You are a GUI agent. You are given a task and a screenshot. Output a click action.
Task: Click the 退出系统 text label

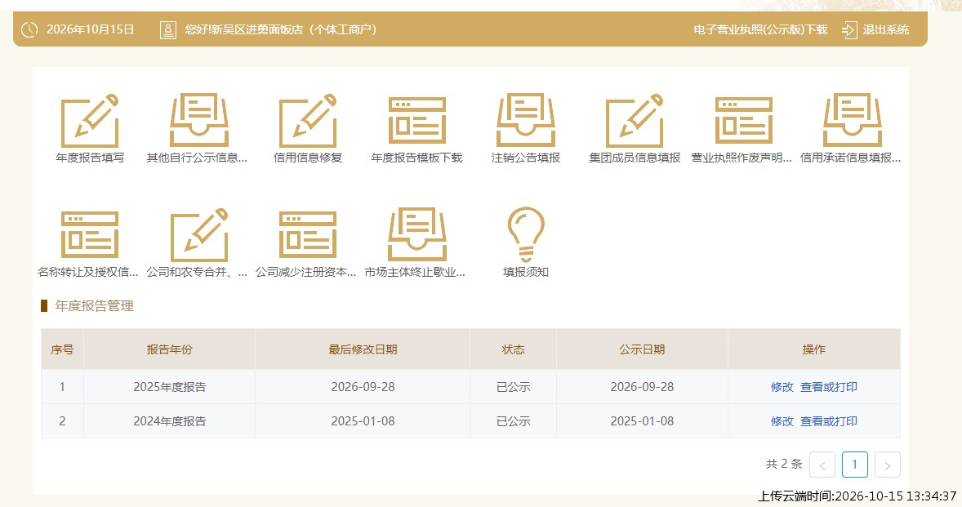pyautogui.click(x=885, y=29)
